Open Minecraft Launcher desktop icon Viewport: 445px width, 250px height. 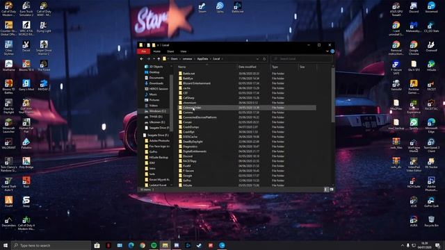point(8,126)
